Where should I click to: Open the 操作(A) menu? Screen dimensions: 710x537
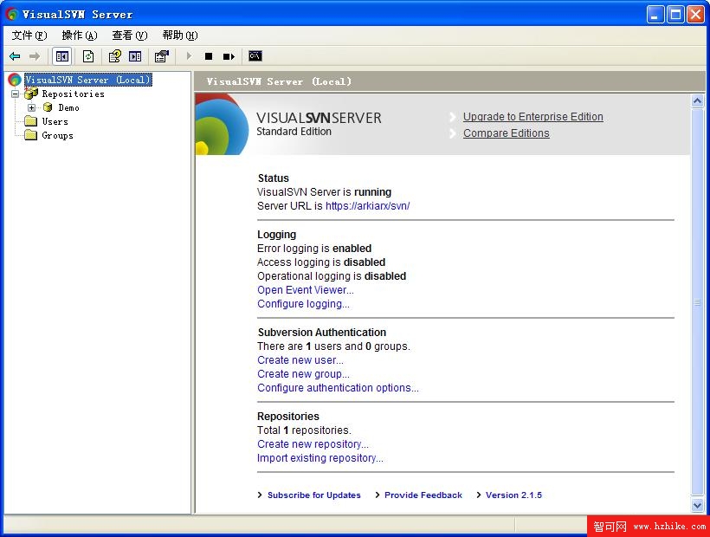pyautogui.click(x=80, y=36)
